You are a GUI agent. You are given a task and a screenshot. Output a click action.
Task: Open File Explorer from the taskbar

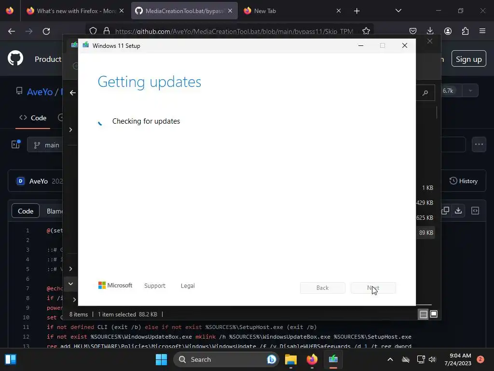point(291,359)
